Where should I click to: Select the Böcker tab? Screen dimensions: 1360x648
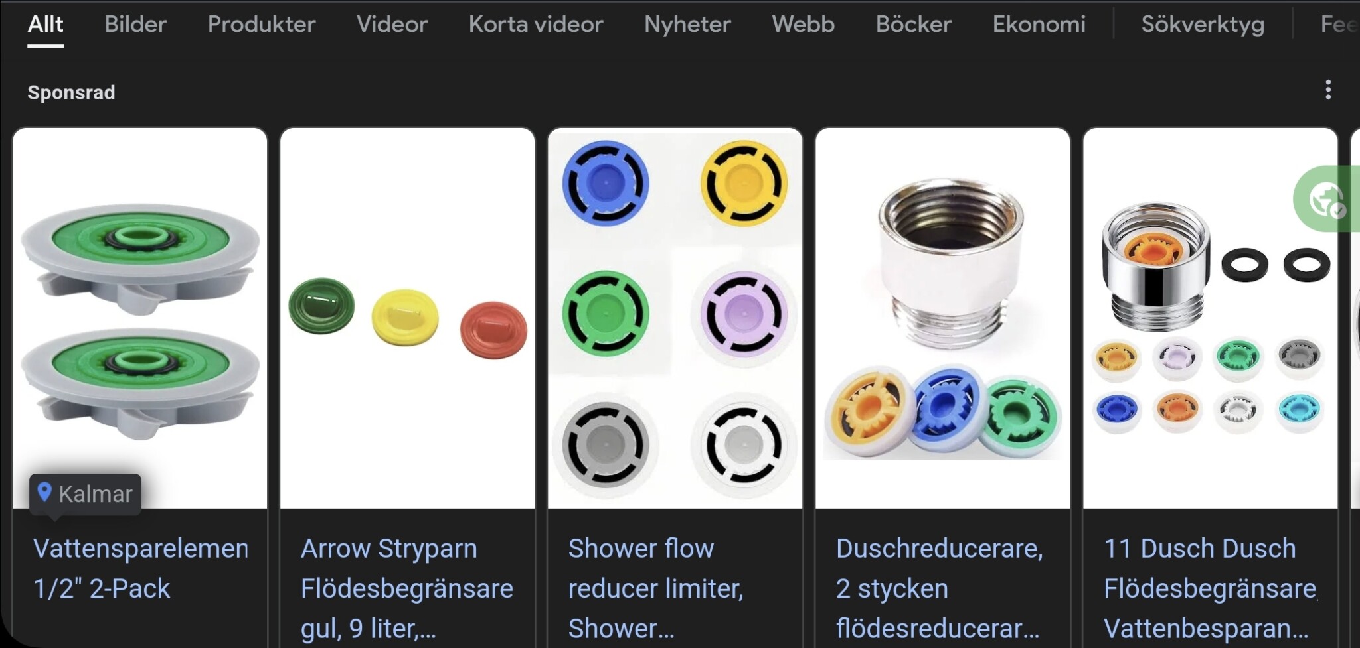tap(913, 24)
